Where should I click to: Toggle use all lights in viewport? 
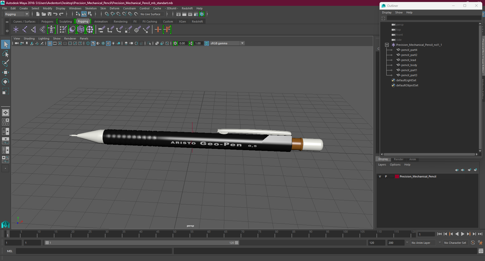click(113, 44)
